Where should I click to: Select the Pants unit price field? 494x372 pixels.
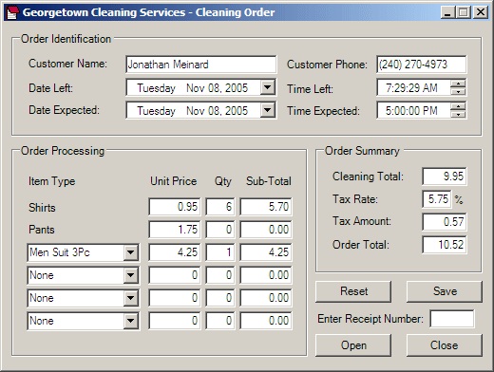point(175,230)
